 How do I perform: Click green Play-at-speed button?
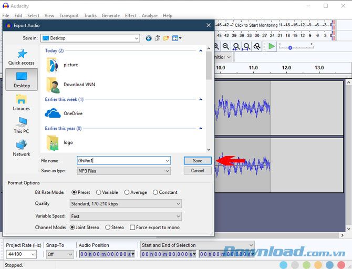272,46
